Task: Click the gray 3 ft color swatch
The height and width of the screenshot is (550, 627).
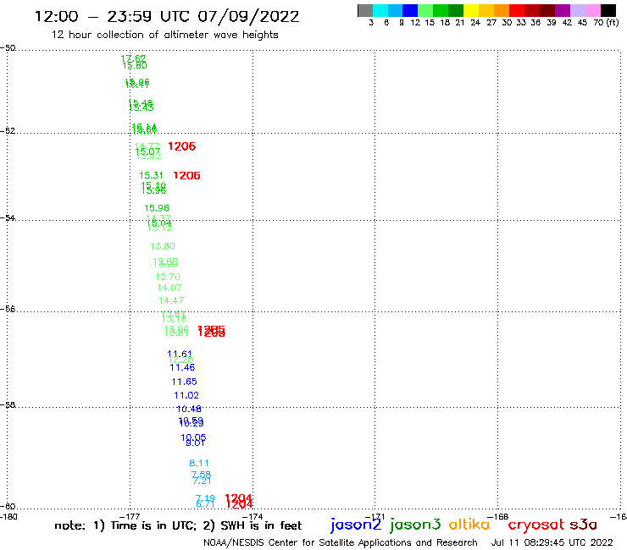Action: (365, 10)
